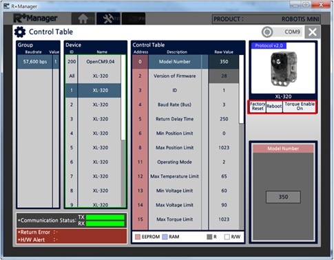Select the 57,600 bps baudrate group

point(38,62)
